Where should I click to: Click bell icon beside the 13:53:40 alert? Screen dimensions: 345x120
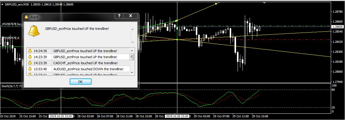tap(30, 69)
